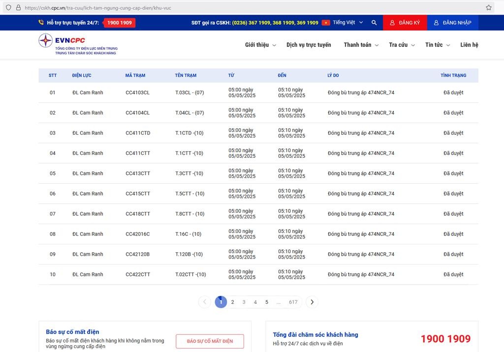Viewport: 504px width, 352px height.
Task: Click the site security lock icon
Action: click(18, 8)
